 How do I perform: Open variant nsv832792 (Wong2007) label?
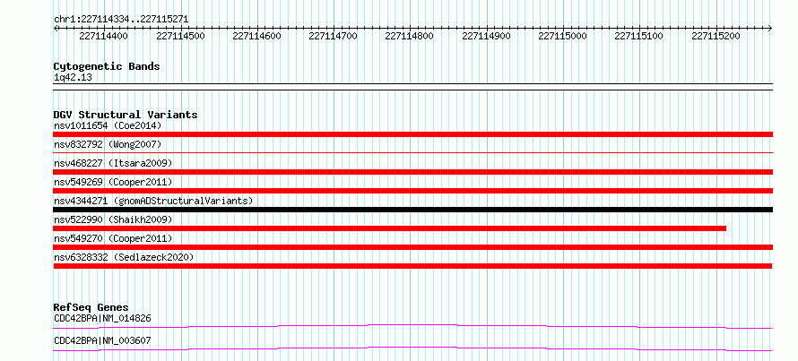tap(108, 144)
